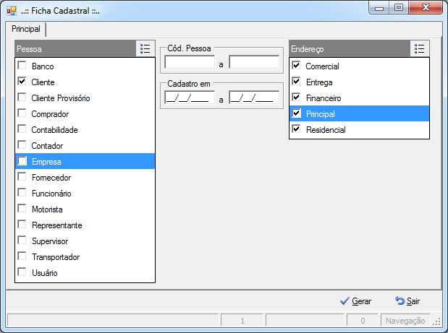The width and height of the screenshot is (448, 333).
Task: Uncheck the Principal address checkbox
Action: [296, 113]
